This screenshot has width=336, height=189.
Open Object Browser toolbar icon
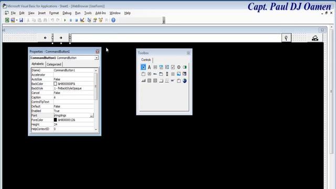(101, 20)
